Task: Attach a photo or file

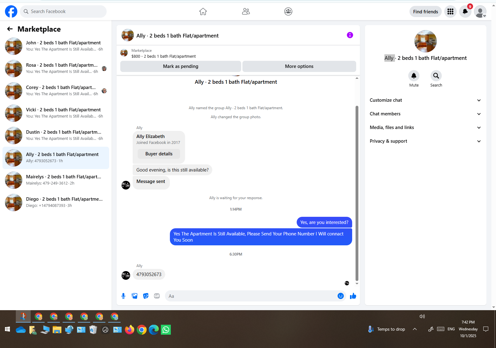Action: 135,296
